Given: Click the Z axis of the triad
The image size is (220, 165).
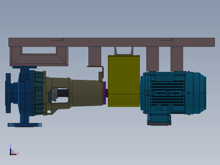Looking at the screenshot, I should [11, 151].
